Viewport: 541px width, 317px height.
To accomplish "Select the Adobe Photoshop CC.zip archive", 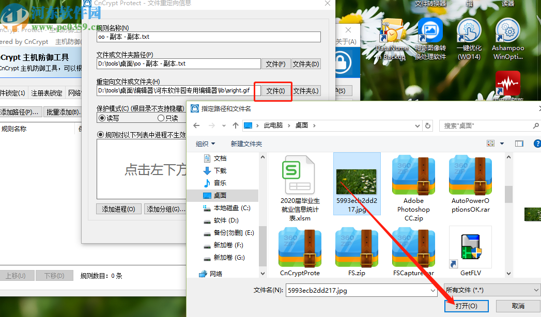I will point(413,188).
